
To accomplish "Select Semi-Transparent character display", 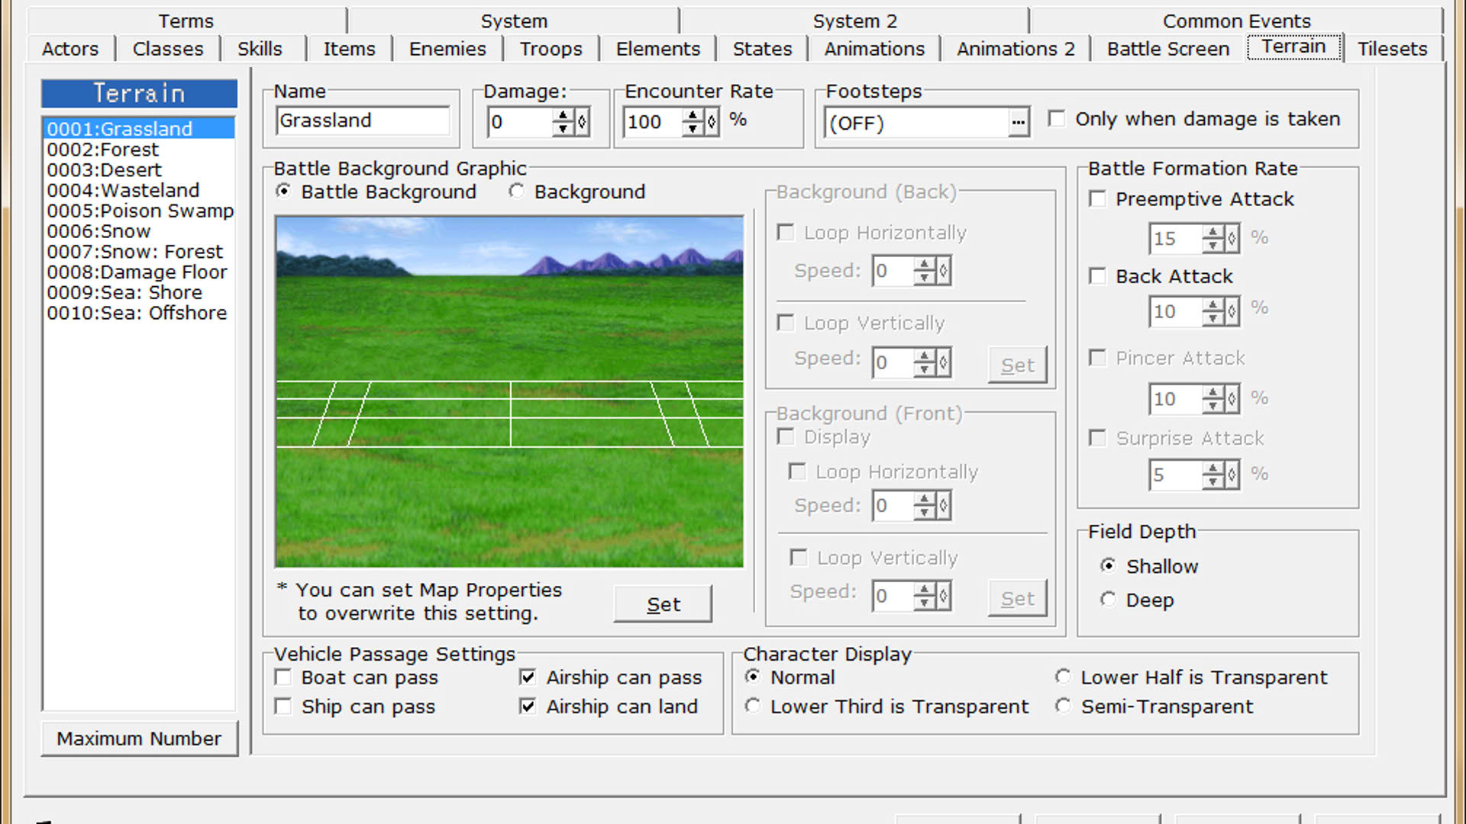I will click(1063, 707).
